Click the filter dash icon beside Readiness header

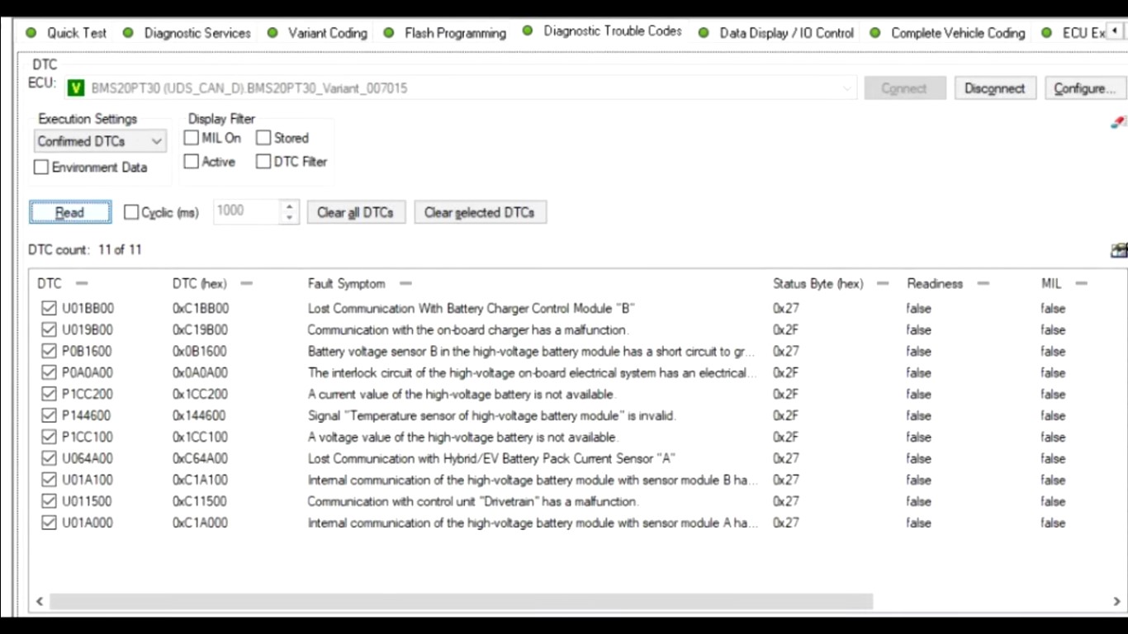coord(983,284)
